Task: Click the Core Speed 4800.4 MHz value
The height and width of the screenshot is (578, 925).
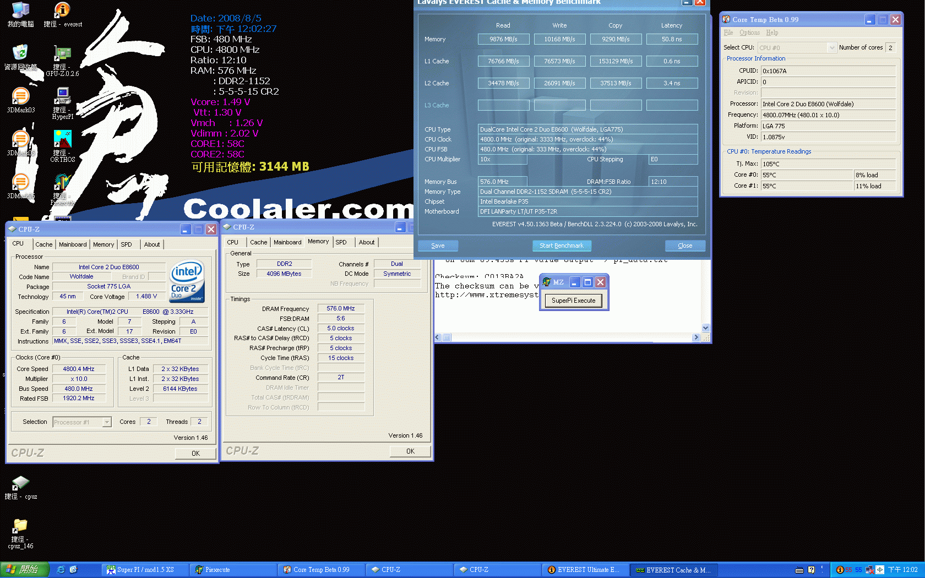Action: [x=79, y=369]
